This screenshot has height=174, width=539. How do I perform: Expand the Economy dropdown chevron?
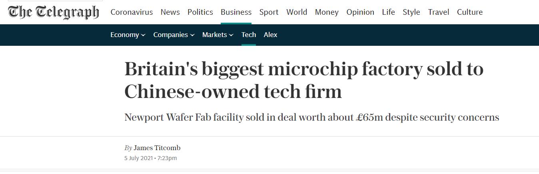143,35
